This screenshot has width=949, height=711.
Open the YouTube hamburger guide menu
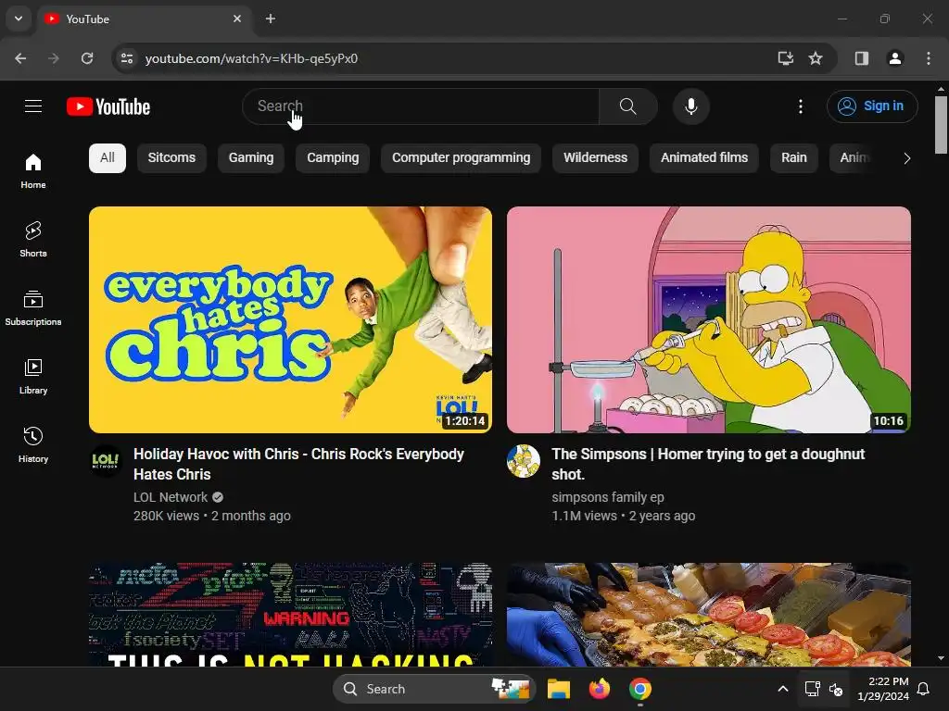33,106
